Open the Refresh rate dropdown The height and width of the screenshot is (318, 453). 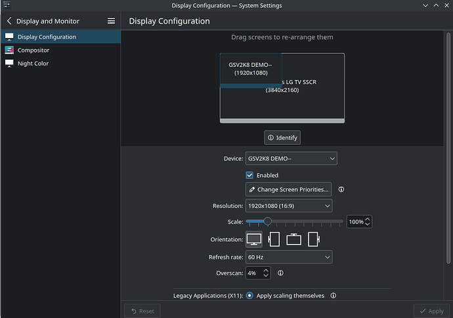point(289,257)
